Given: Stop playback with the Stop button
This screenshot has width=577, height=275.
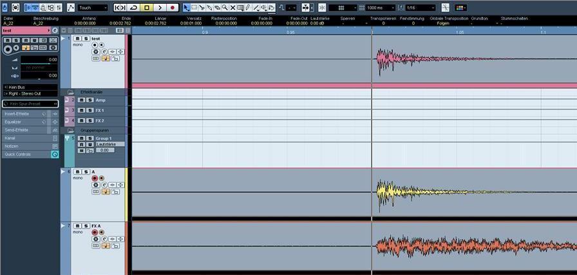Looking at the screenshot, I should (147, 7).
